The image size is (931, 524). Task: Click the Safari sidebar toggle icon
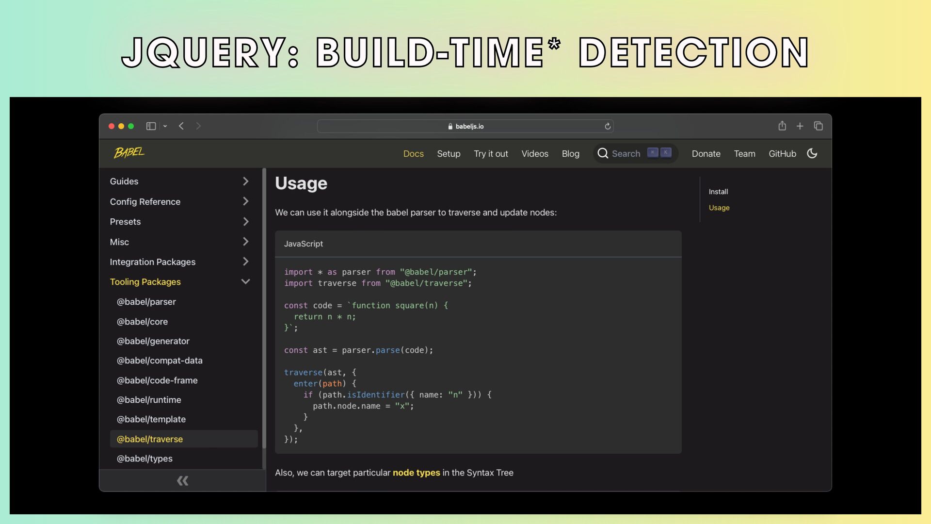(151, 126)
